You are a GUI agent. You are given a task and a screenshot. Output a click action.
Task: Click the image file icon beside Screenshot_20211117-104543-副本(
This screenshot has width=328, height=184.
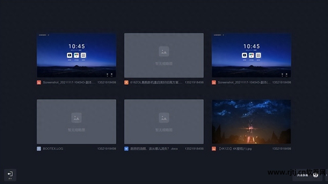tap(214, 83)
